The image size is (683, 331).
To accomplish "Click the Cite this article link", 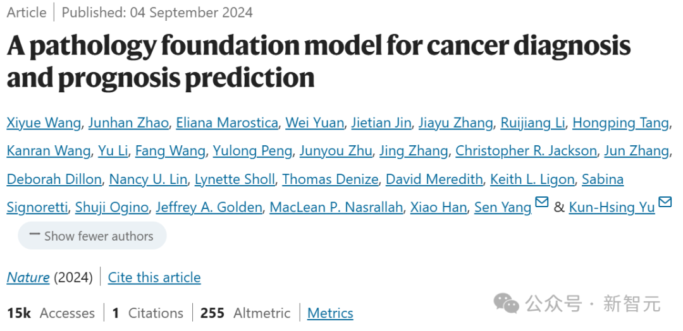I will pos(154,277).
